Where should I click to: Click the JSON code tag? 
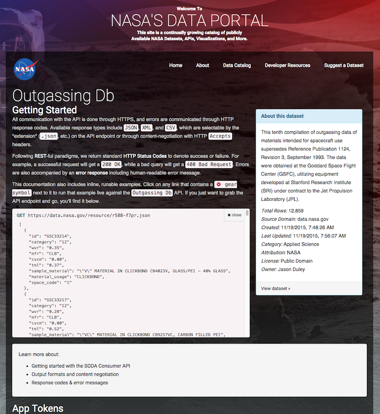131,128
